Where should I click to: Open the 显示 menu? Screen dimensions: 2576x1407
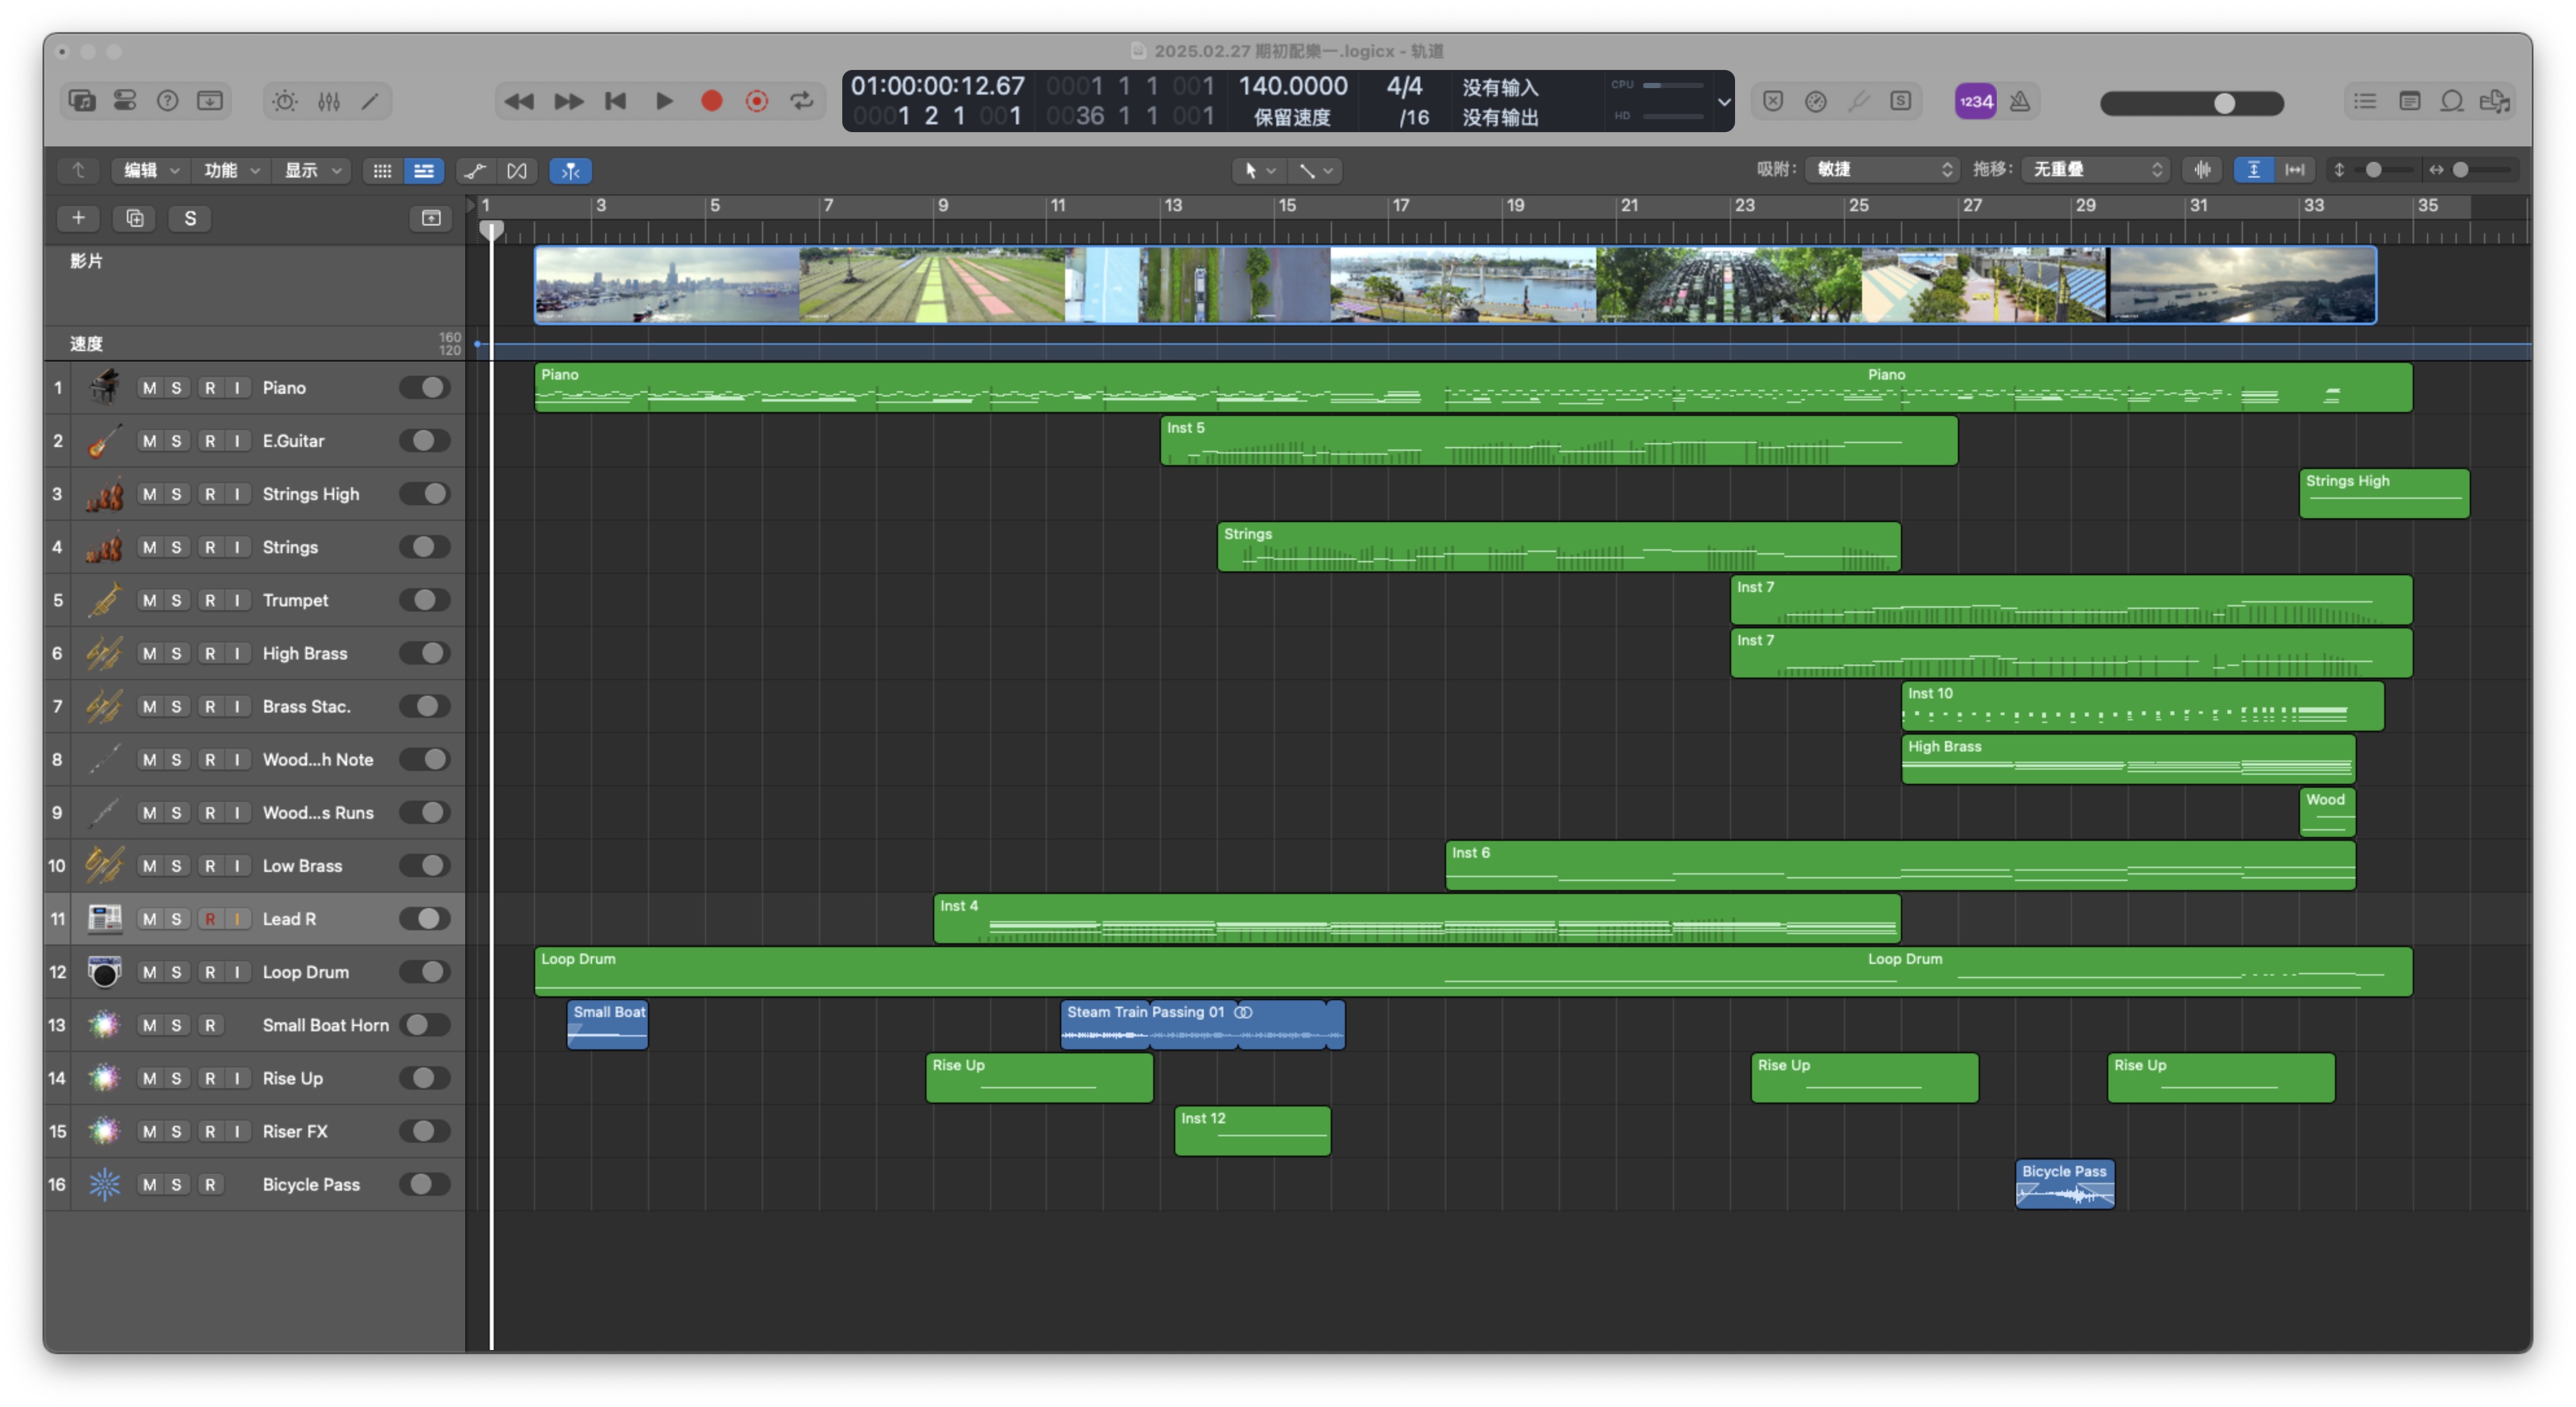(x=312, y=170)
